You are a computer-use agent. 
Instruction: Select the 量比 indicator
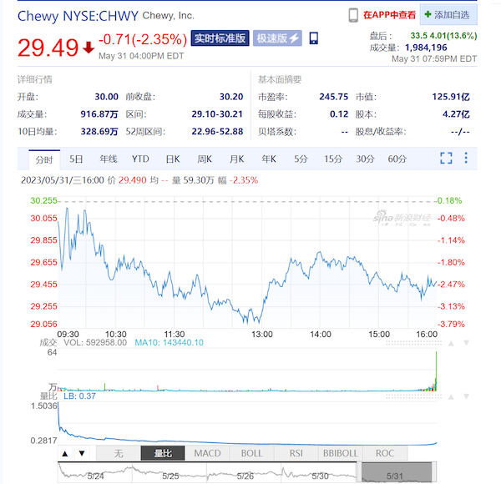point(163,453)
